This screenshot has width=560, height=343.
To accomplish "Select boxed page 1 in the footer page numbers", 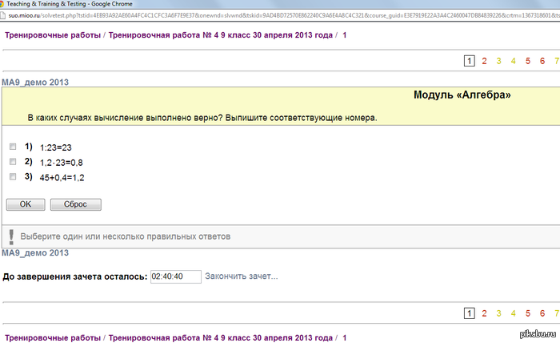I will click(x=470, y=313).
